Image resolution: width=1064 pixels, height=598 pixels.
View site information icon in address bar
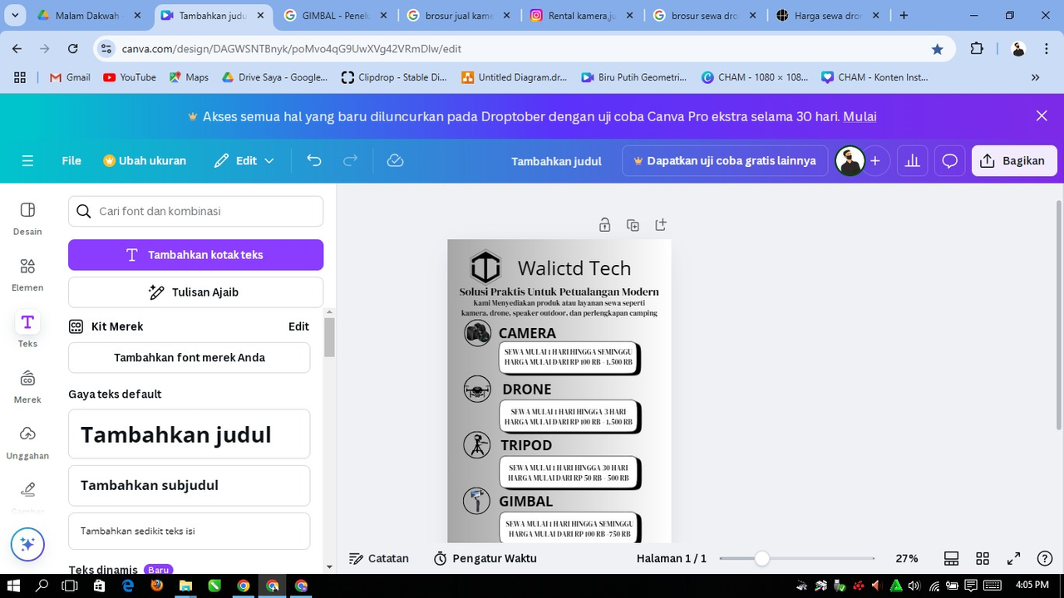pyautogui.click(x=106, y=49)
